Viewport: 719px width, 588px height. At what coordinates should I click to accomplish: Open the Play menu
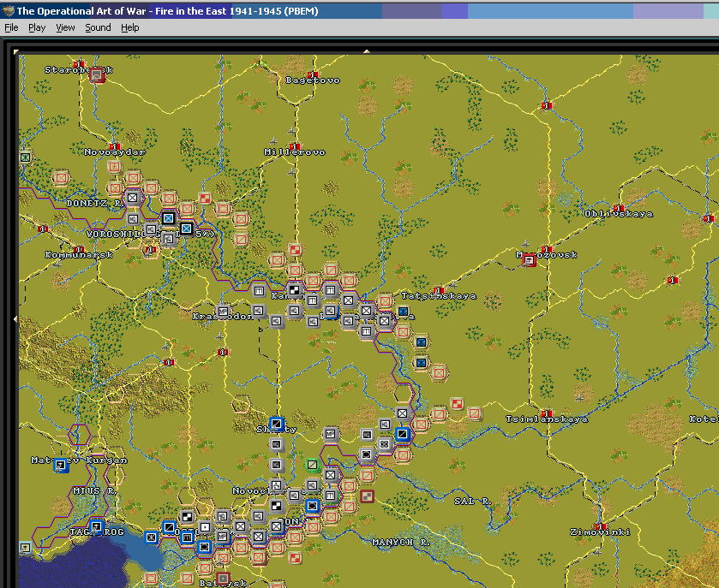tap(37, 27)
